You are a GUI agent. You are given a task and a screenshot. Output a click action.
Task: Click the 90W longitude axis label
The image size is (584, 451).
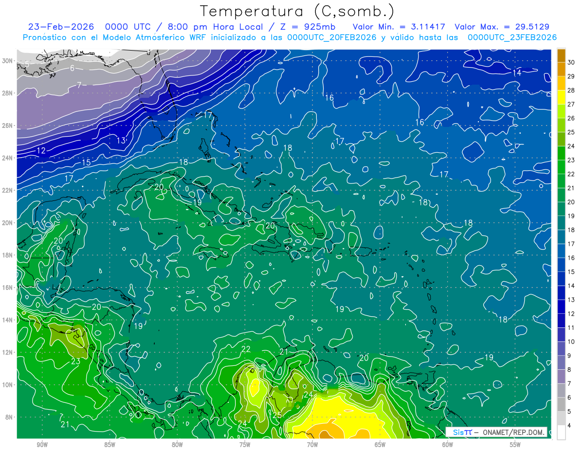click(x=42, y=445)
